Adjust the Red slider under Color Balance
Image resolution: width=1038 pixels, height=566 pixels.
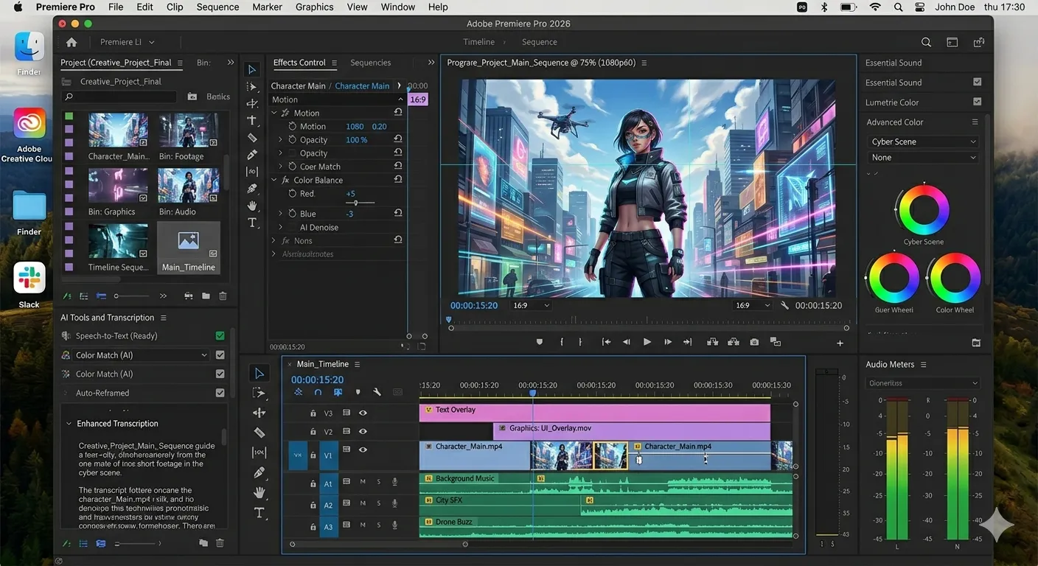356,203
